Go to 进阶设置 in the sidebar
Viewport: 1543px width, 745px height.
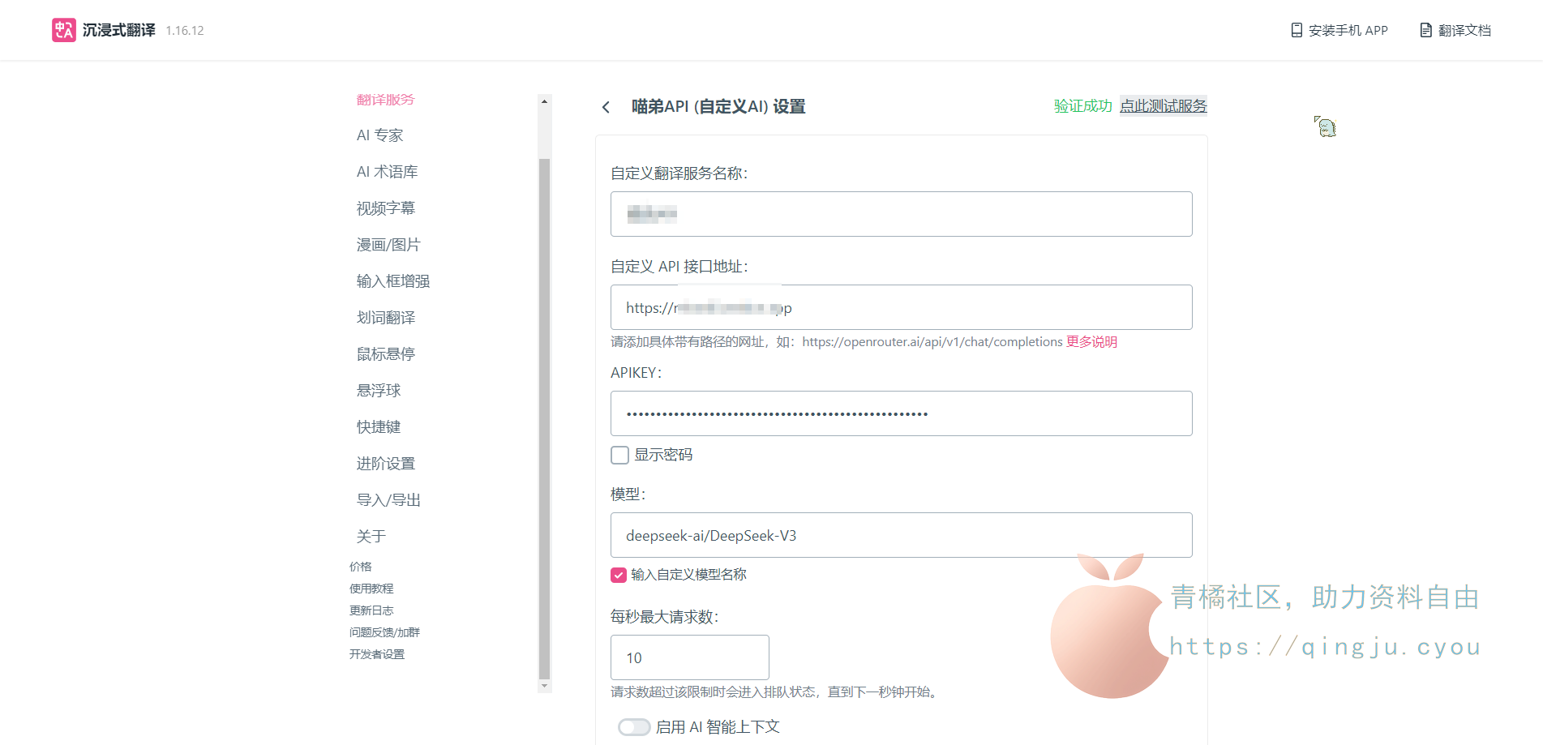coord(385,464)
